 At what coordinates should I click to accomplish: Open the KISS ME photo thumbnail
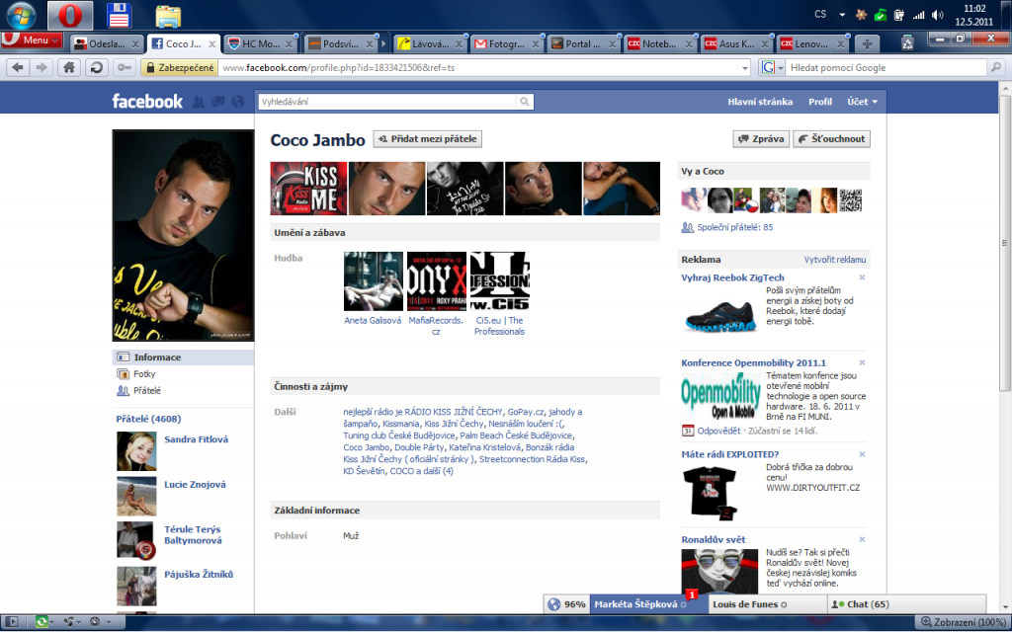[x=308, y=189]
